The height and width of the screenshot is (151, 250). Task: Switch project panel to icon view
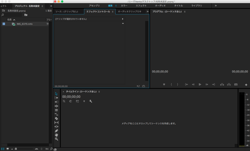[8, 149]
